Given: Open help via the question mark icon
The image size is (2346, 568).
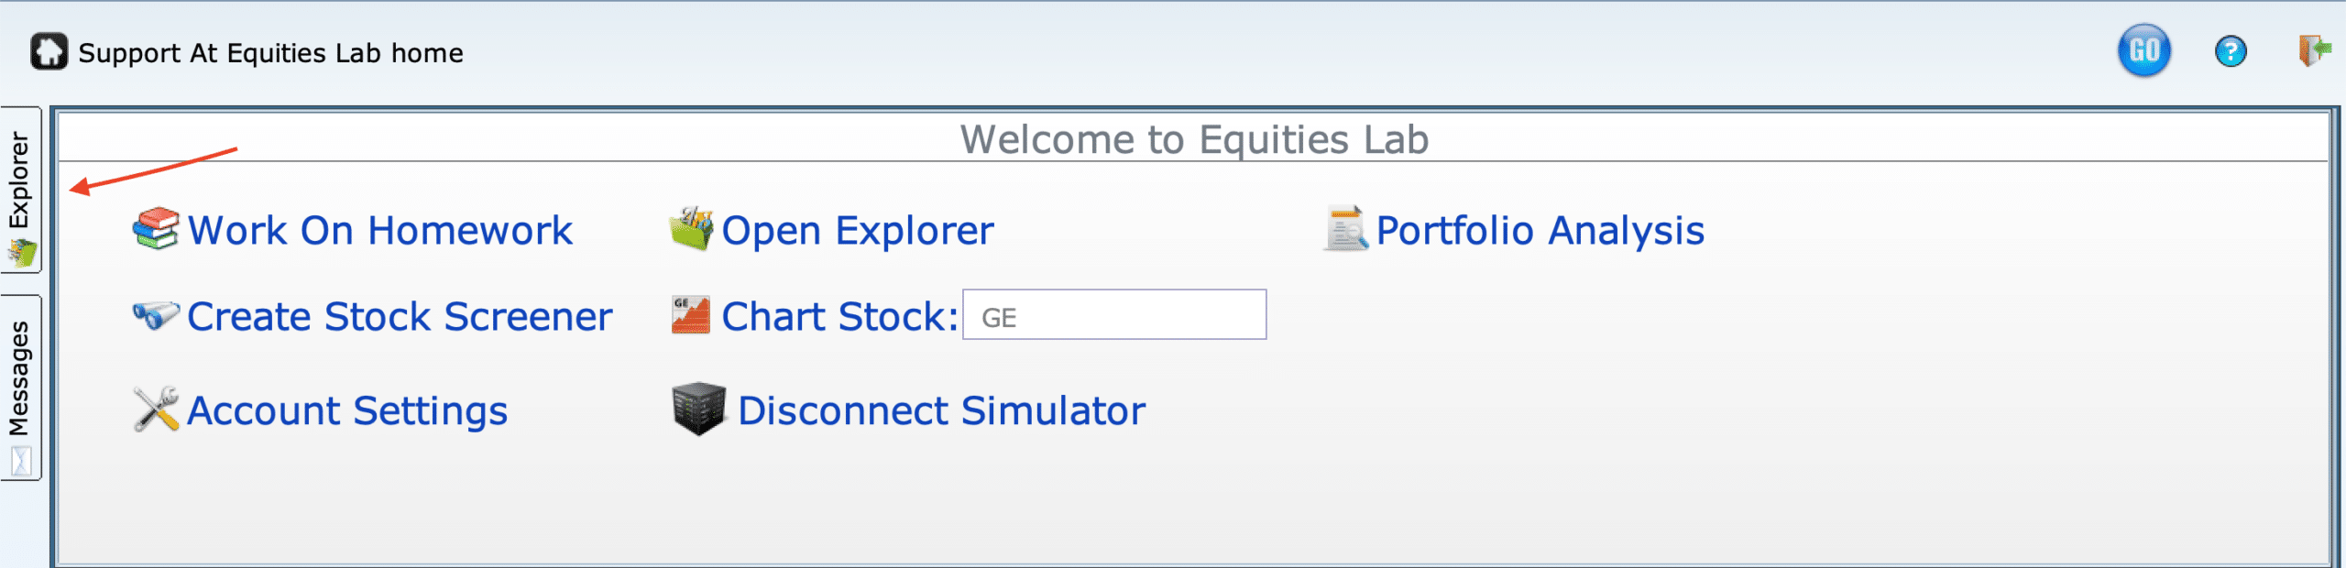Looking at the screenshot, I should click(2231, 51).
